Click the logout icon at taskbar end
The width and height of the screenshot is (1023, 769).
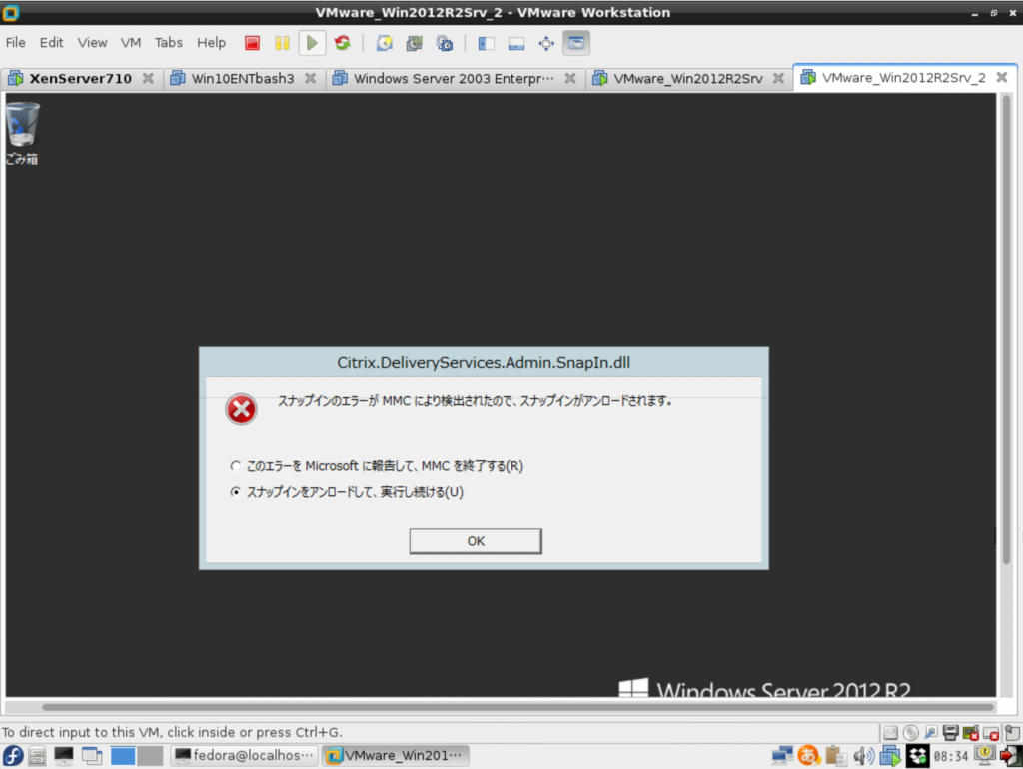point(1011,755)
